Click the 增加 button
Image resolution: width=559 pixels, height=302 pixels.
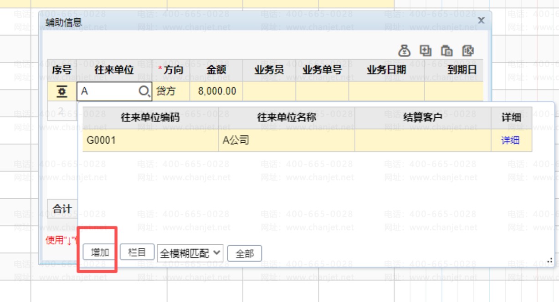click(x=100, y=252)
